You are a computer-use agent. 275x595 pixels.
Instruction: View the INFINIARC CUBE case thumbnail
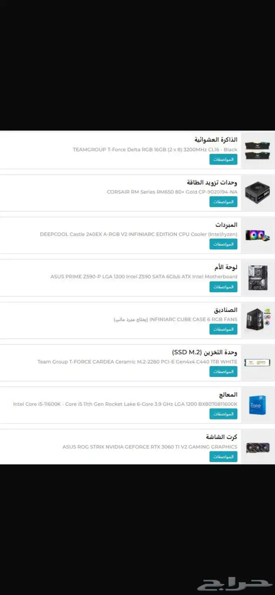coord(257,321)
